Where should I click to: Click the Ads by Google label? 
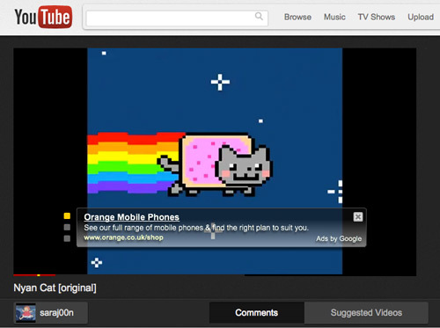tap(339, 239)
